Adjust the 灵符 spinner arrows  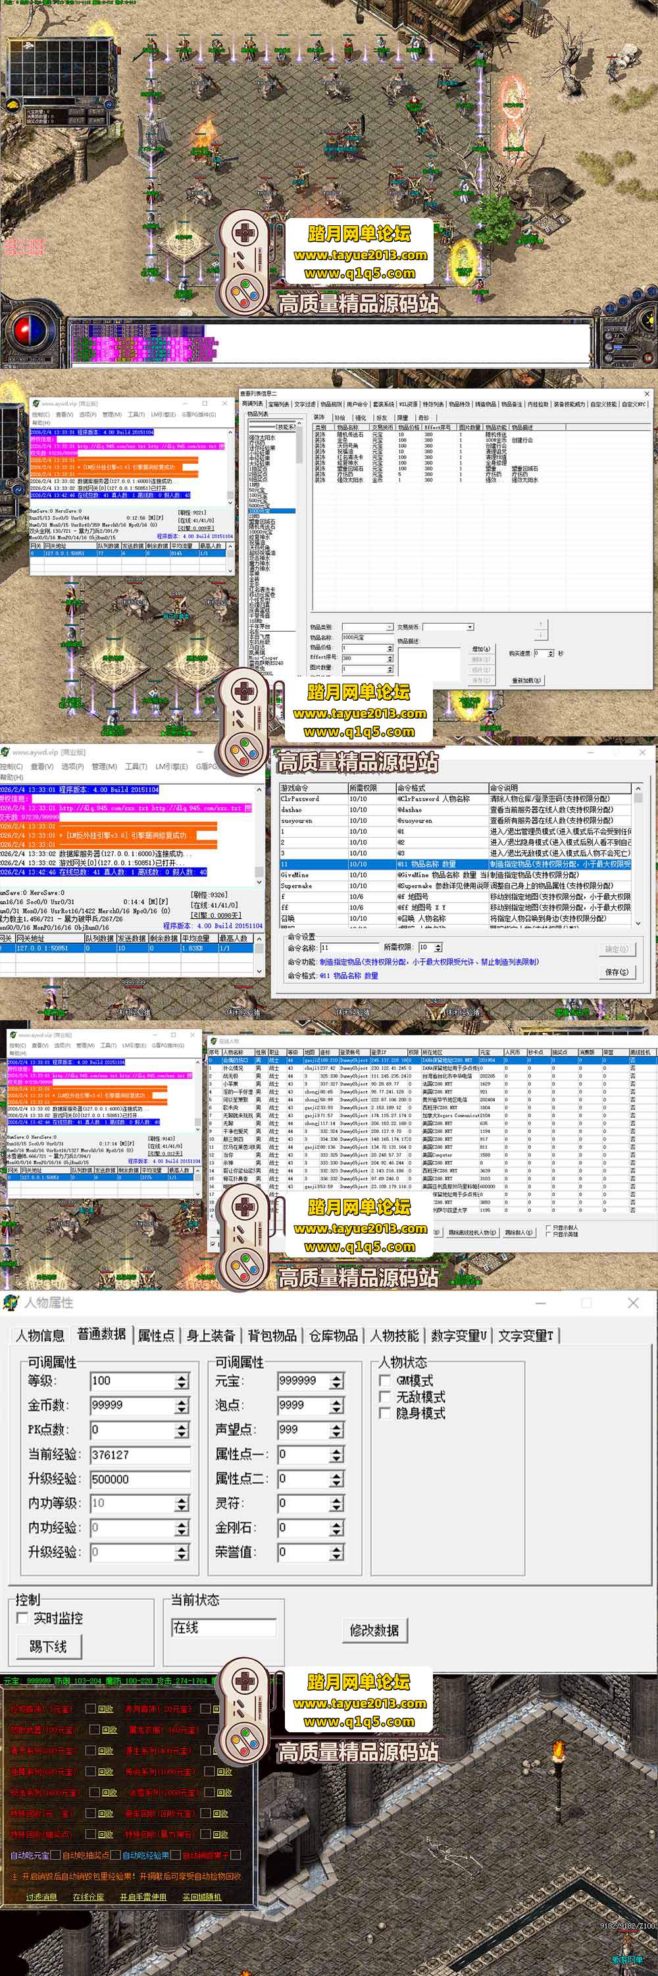(337, 1504)
